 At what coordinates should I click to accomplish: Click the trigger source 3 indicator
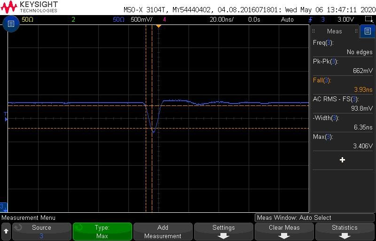323,19
